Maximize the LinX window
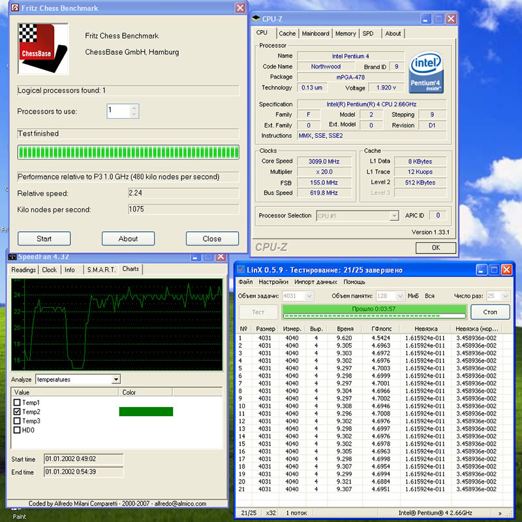The image size is (522, 522). (494, 269)
